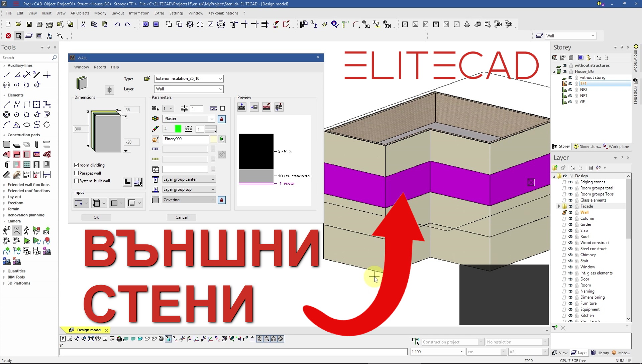Toggle visibility of storey NF2
Image resolution: width=642 pixels, height=364 pixels.
(570, 90)
